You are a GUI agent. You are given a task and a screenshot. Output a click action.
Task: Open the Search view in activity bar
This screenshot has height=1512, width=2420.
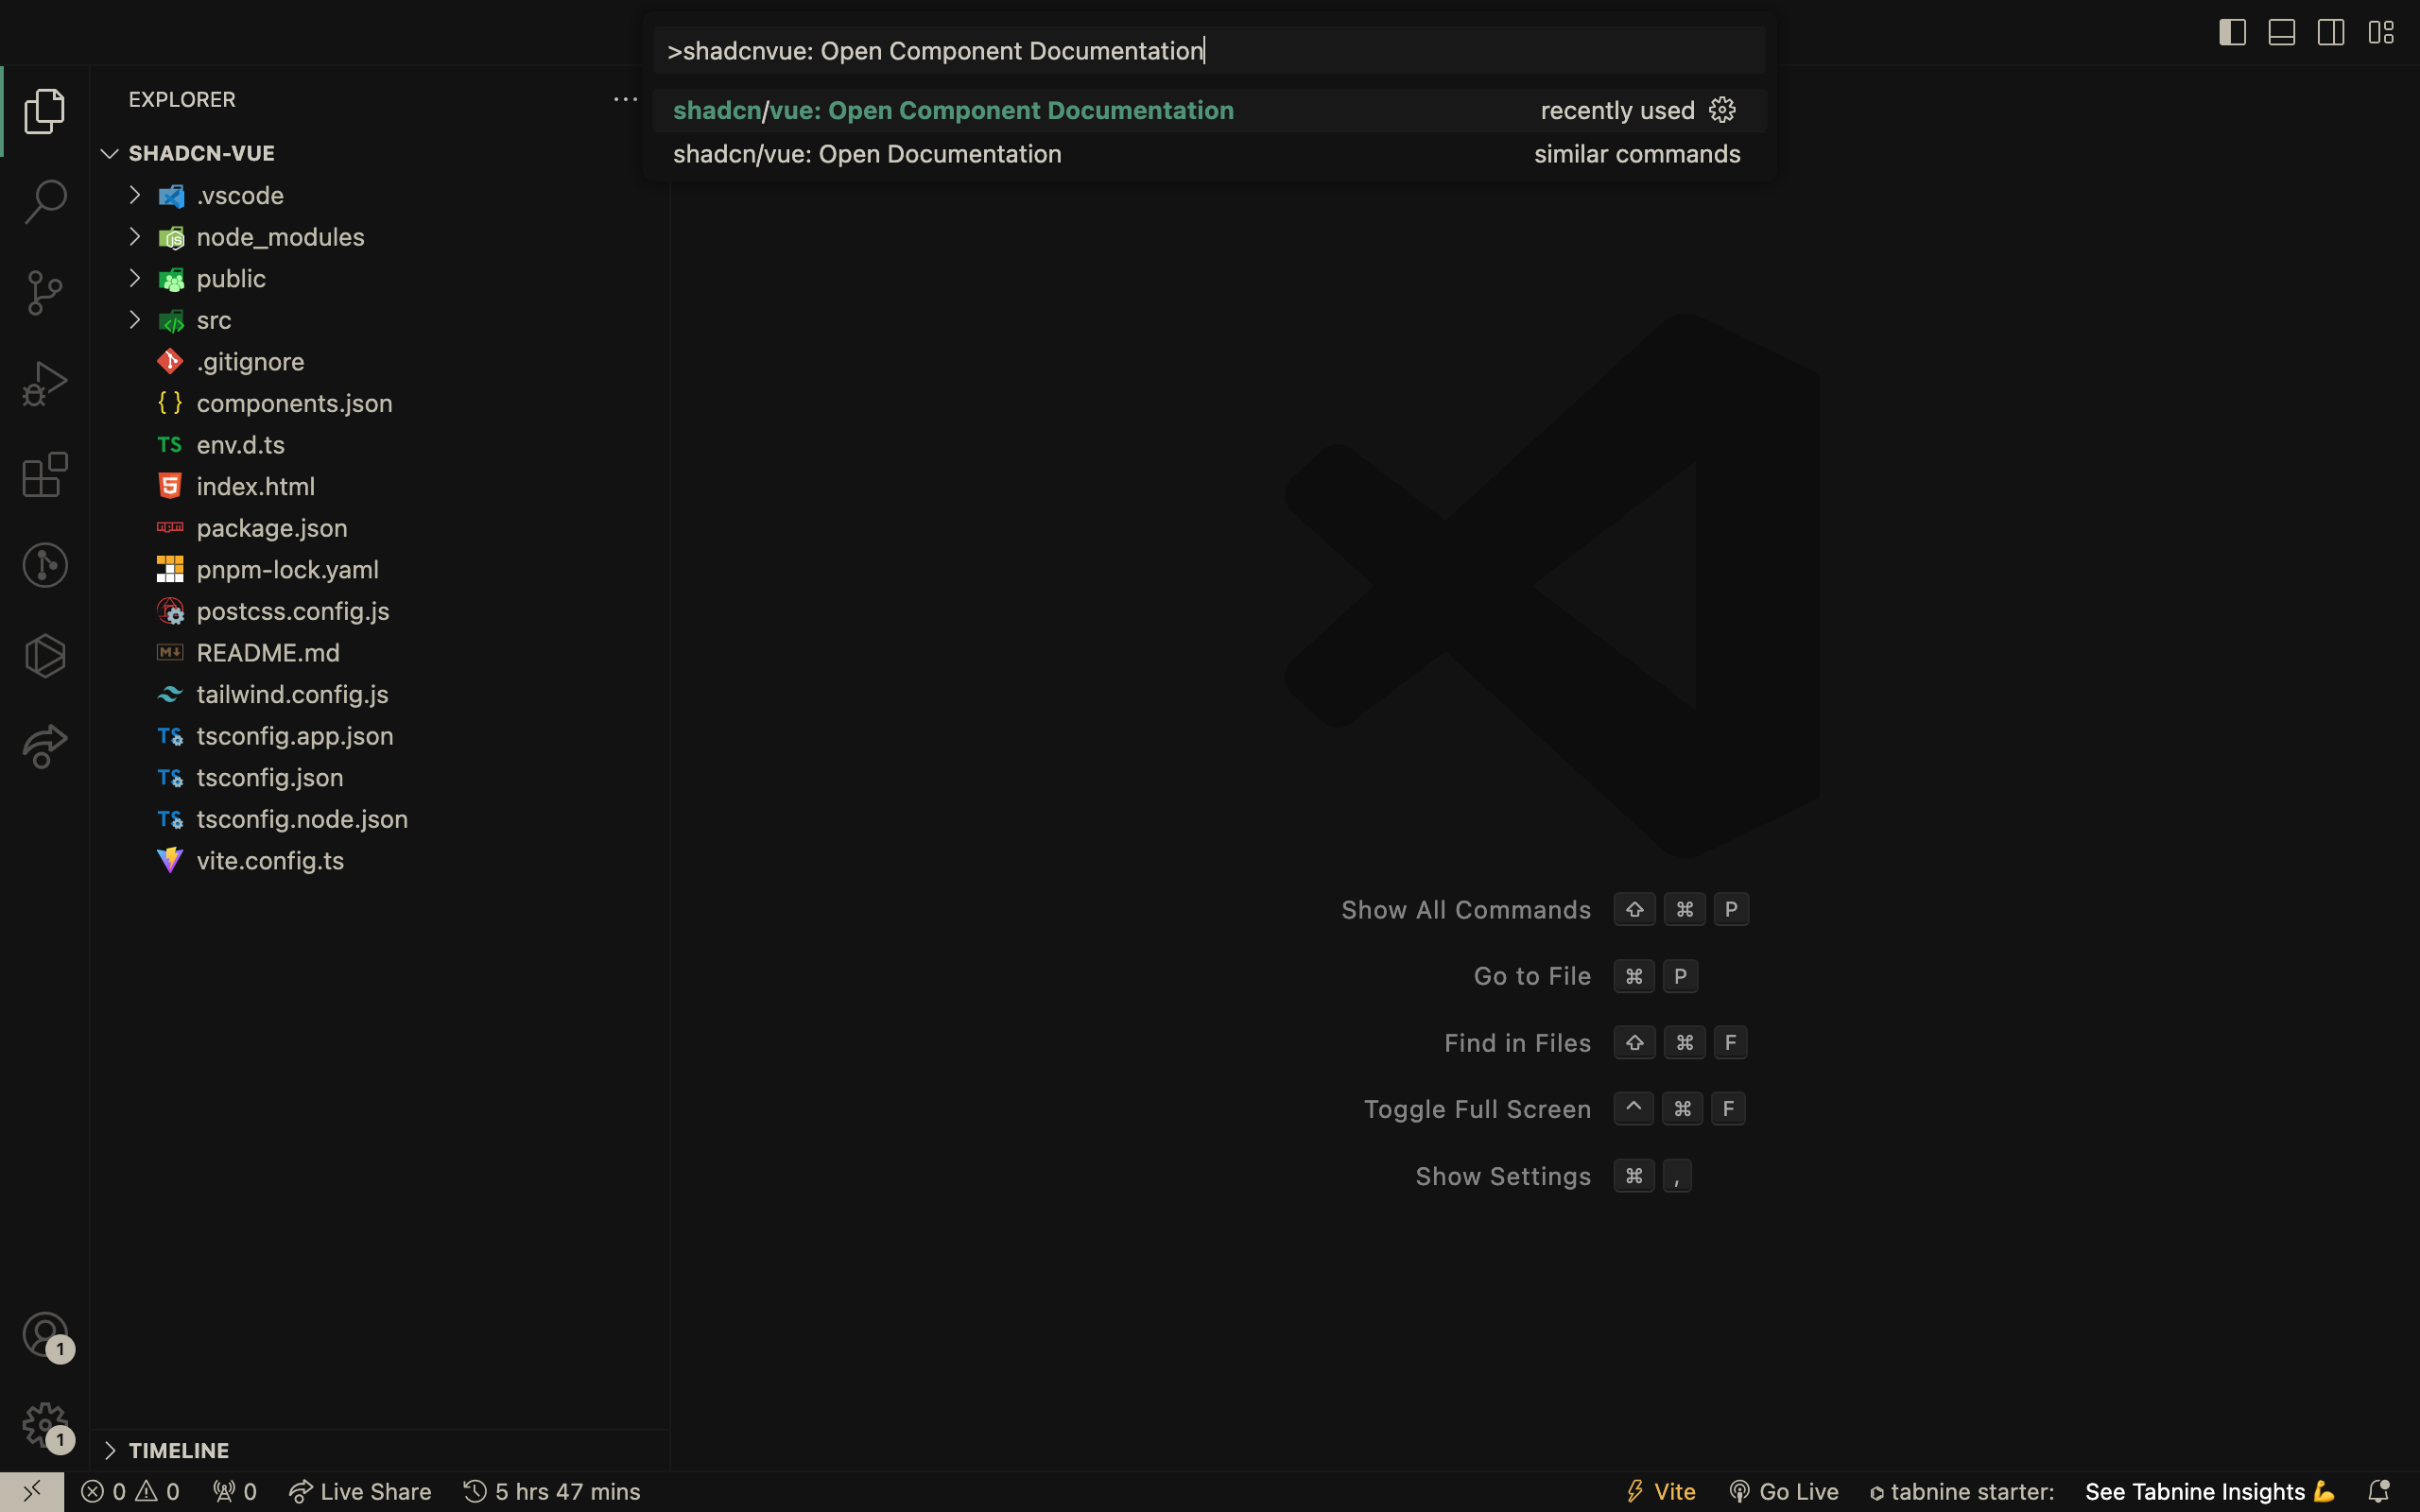45,202
